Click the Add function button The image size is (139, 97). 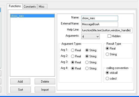(20, 82)
